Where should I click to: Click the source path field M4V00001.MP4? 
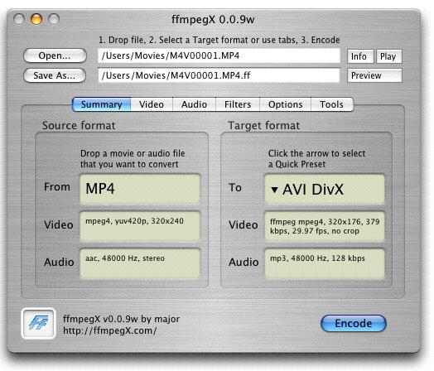click(x=219, y=55)
